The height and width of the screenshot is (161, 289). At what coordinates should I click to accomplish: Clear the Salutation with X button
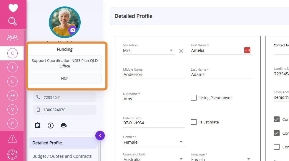[x=181, y=51]
